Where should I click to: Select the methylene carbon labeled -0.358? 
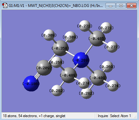60,48
